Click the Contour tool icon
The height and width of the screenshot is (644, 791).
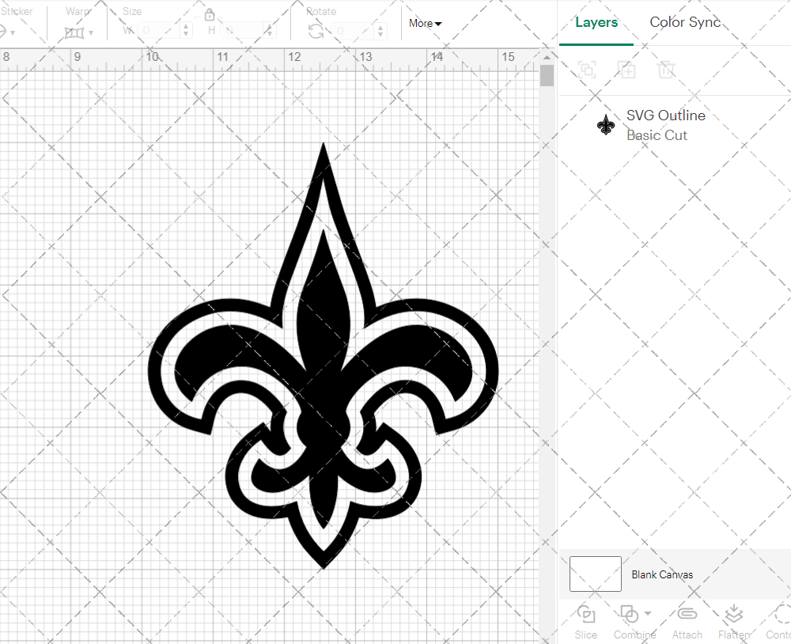tap(782, 615)
